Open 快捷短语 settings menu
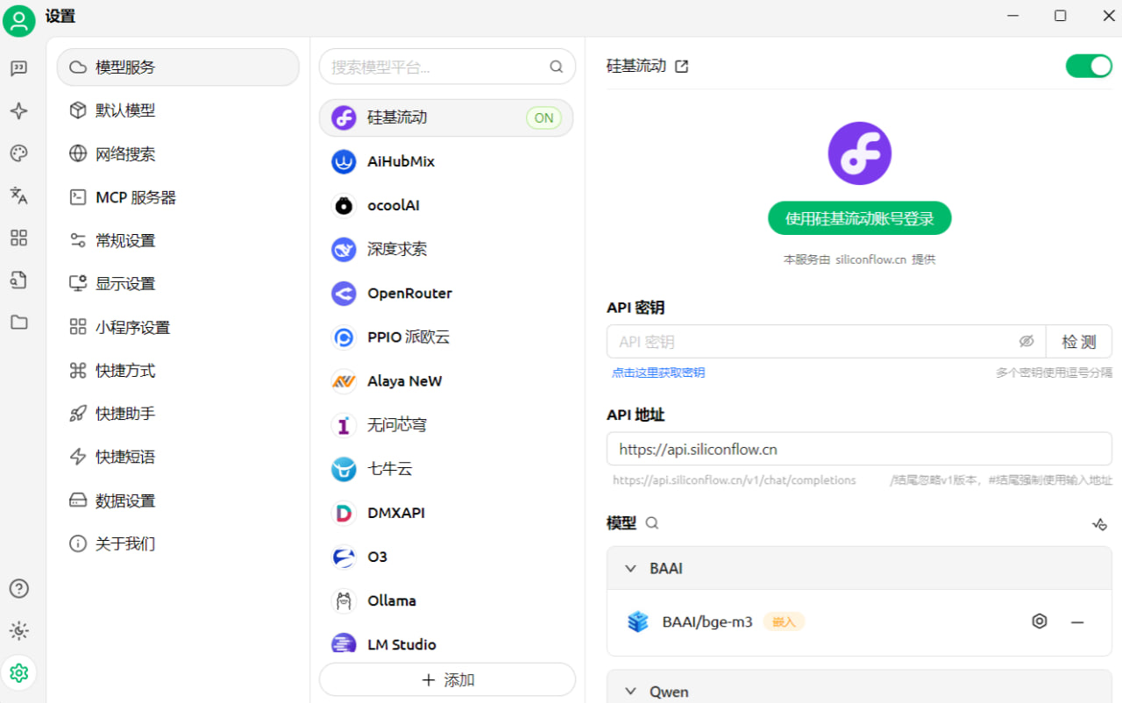 coord(178,457)
